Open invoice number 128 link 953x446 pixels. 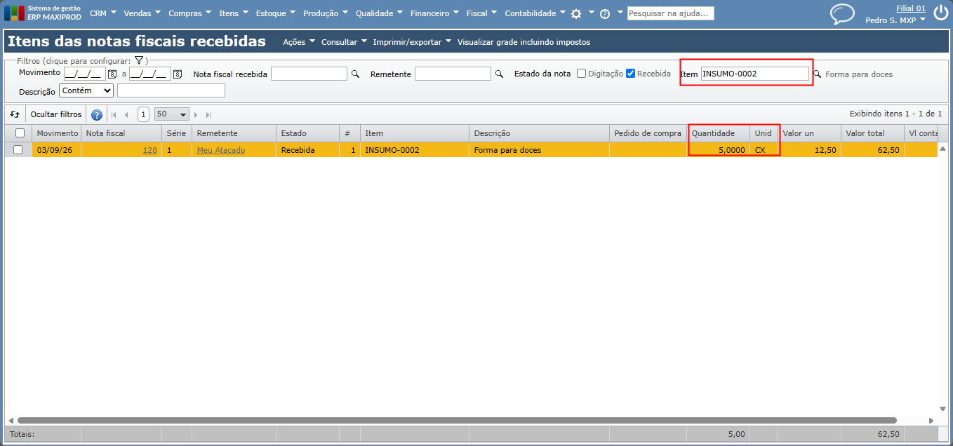click(149, 150)
